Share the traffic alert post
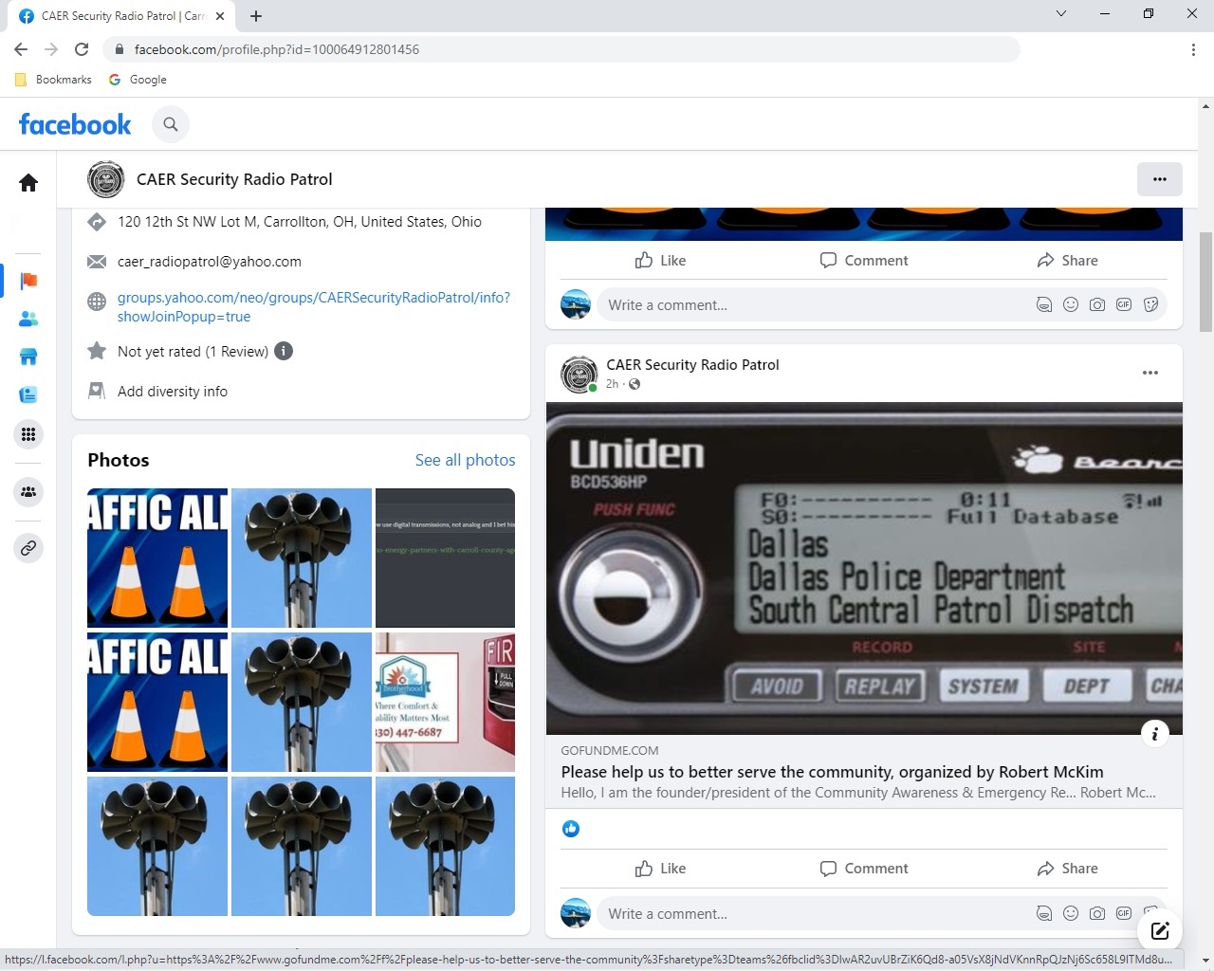The width and height of the screenshot is (1214, 971). pos(1067,261)
